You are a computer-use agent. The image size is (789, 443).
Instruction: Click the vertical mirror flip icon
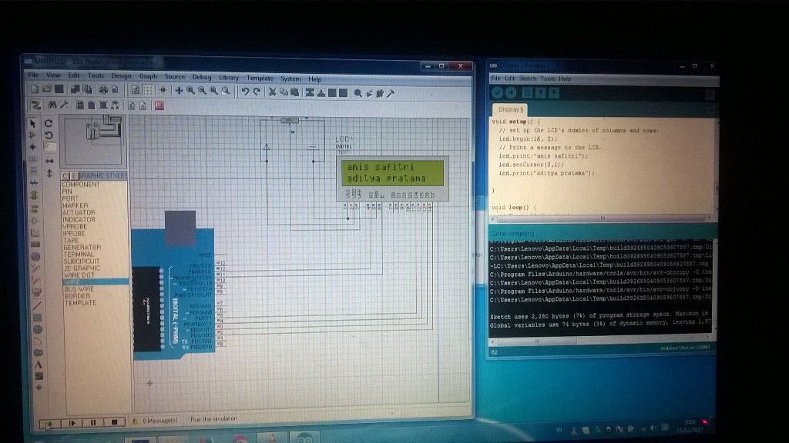(49, 173)
